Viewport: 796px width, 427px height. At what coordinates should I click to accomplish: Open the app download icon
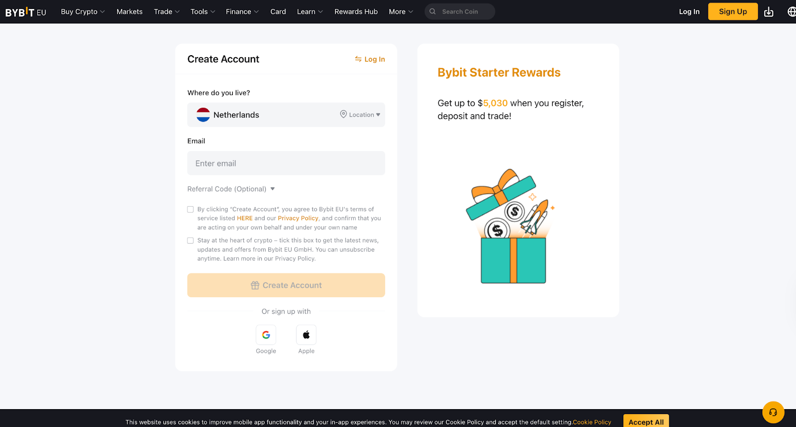(769, 12)
